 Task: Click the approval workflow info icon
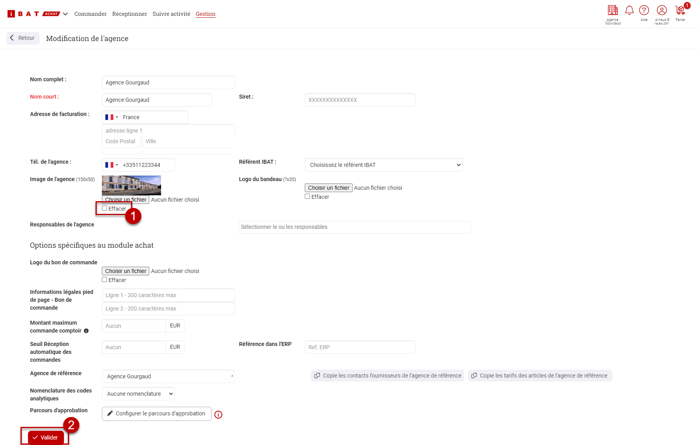pyautogui.click(x=218, y=415)
